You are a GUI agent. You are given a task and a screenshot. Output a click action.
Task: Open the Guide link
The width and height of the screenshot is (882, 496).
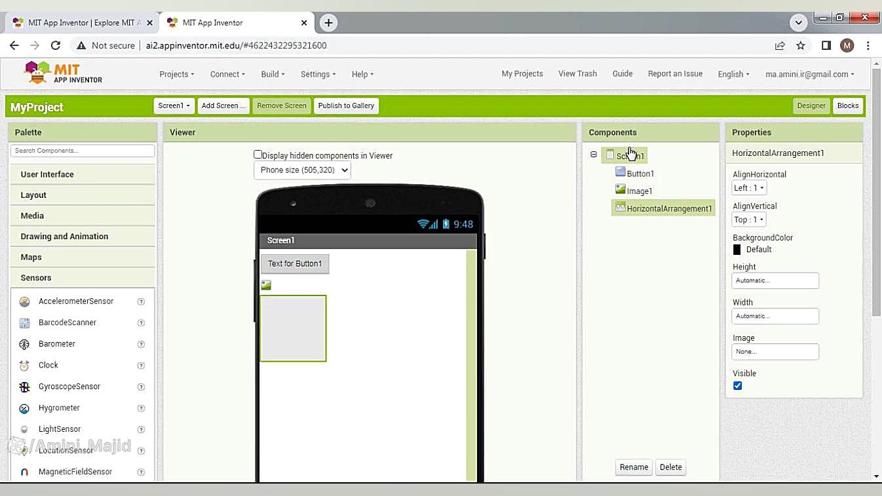coord(623,73)
